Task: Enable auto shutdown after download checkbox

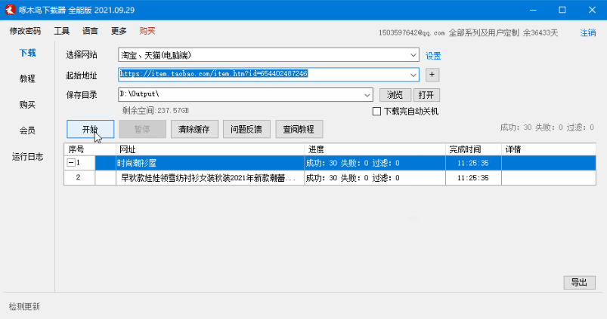Action: click(376, 111)
